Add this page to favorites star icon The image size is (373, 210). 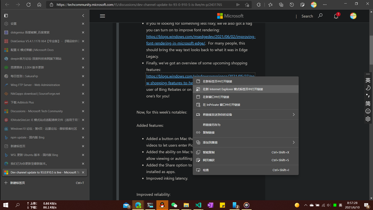point(247,4)
